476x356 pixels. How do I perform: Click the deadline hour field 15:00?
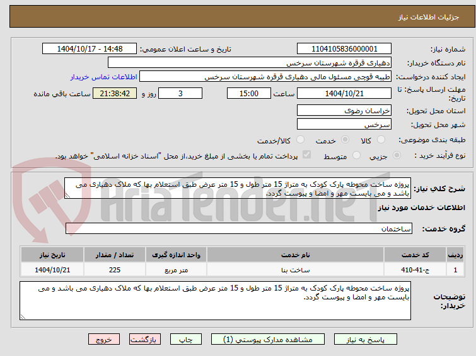pos(249,93)
